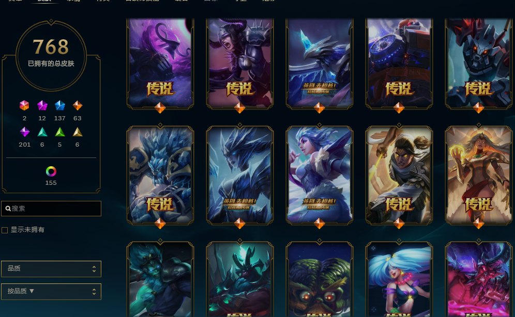The height and width of the screenshot is (317, 515).
Task: Open the ice crystal golem skin card
Action: click(x=160, y=175)
